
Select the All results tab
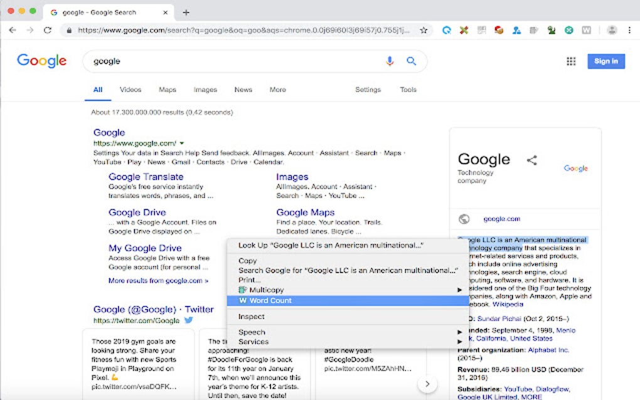point(98,90)
